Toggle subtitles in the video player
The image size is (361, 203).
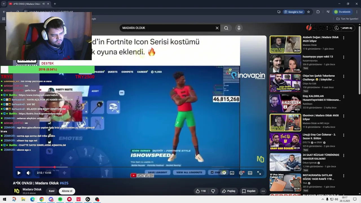(x=232, y=173)
